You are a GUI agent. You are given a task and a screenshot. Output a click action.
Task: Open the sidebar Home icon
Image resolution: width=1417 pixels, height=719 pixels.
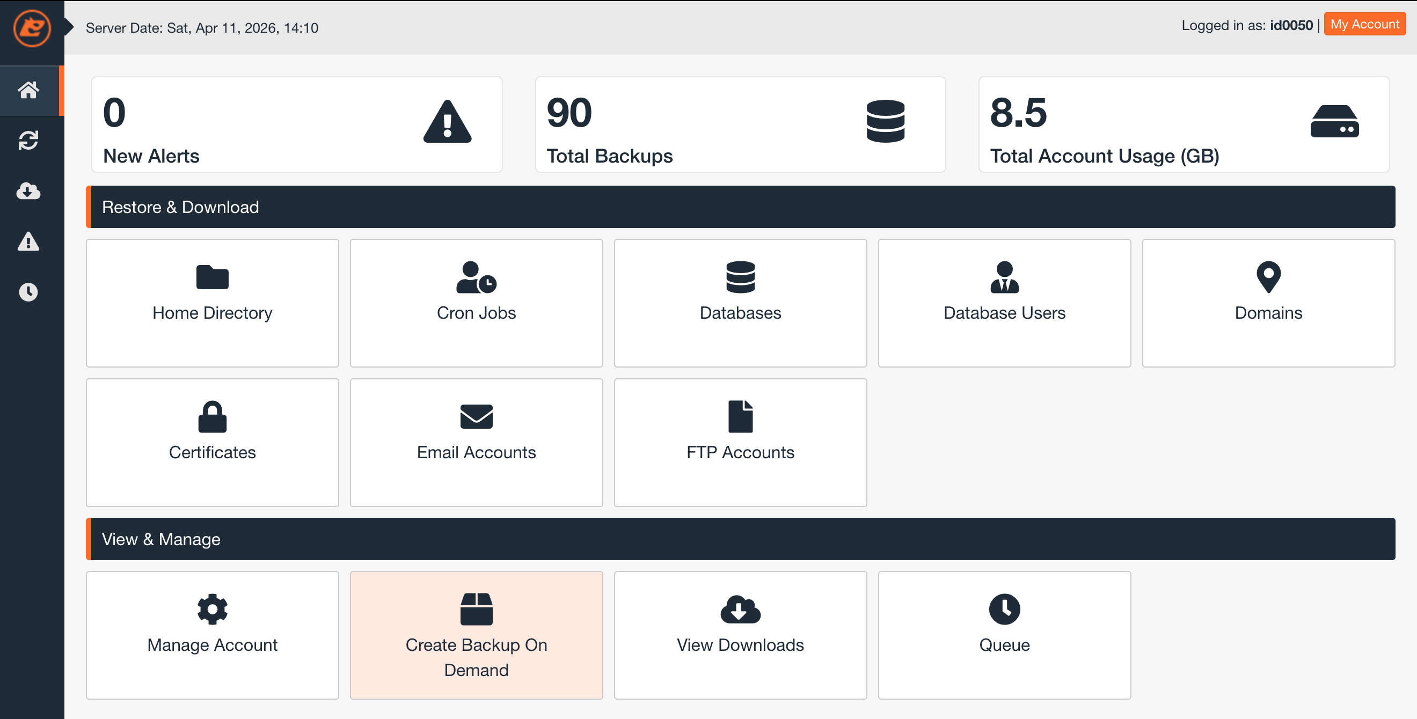pyautogui.click(x=28, y=90)
